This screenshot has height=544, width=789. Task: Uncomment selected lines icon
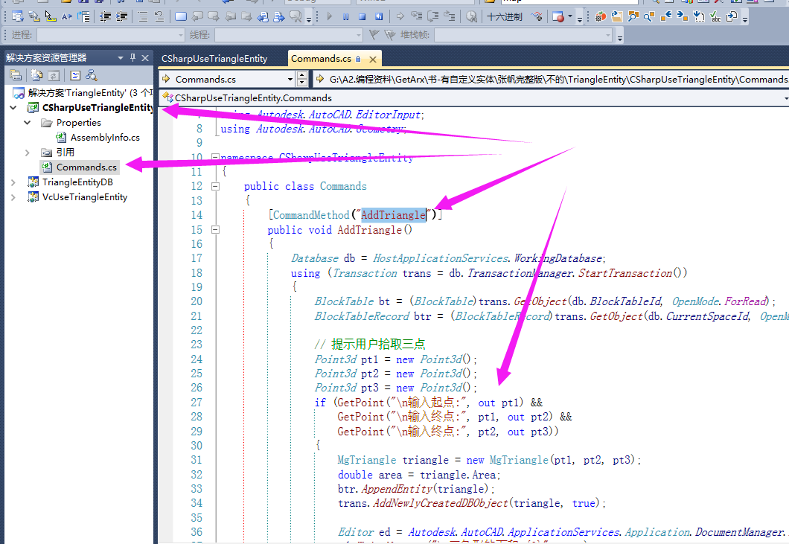point(159,16)
